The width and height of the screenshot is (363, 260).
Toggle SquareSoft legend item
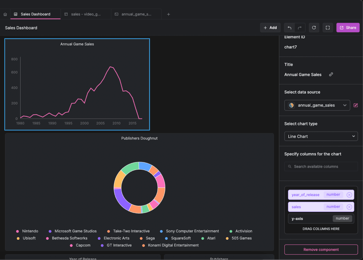pos(178,238)
